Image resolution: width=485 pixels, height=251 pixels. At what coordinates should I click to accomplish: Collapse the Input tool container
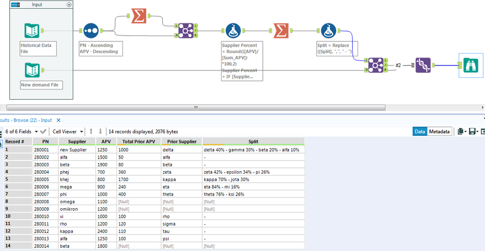pos(69,4)
